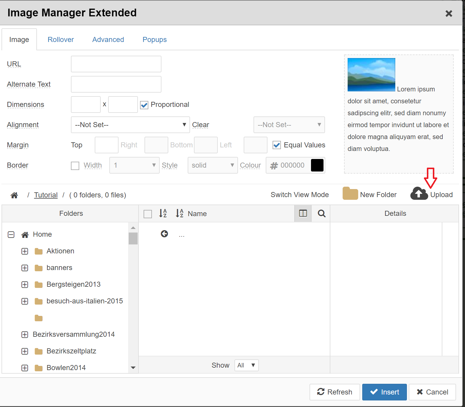This screenshot has width=465, height=407.
Task: Switch to the Rollover tab
Action: pyautogui.click(x=60, y=40)
